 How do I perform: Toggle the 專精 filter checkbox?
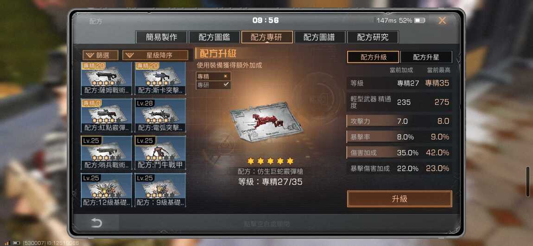coord(225,76)
